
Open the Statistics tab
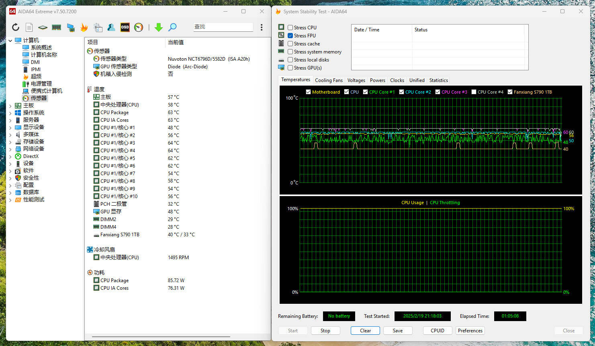(438, 80)
